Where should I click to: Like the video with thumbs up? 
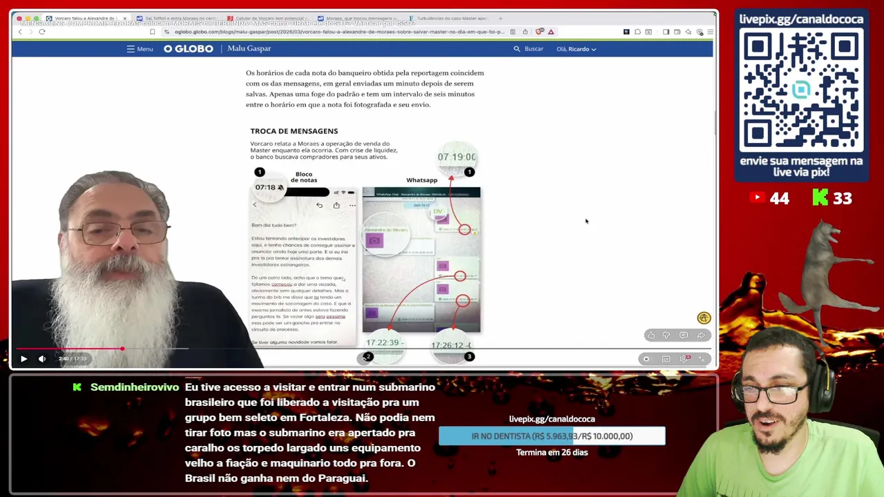tap(651, 335)
